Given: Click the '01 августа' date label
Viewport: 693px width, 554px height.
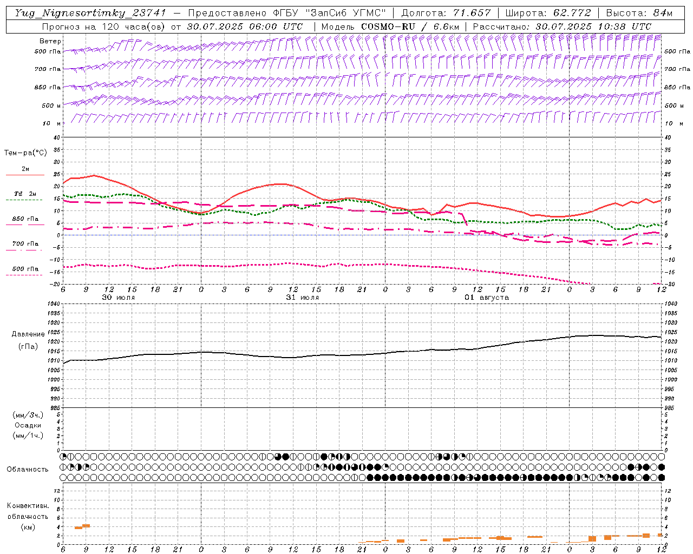Looking at the screenshot, I should (487, 298).
